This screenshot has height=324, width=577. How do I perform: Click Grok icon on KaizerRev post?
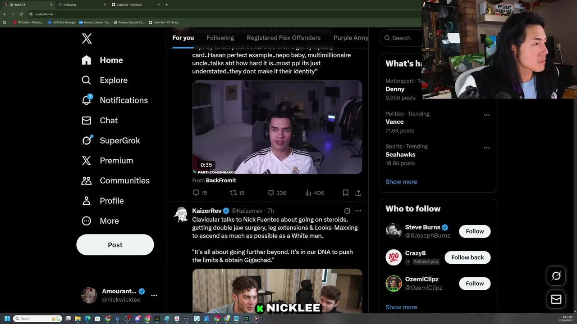click(x=347, y=211)
